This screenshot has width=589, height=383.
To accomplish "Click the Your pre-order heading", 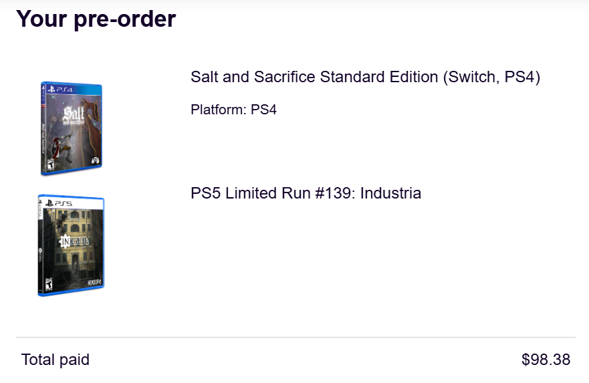I will point(96,19).
